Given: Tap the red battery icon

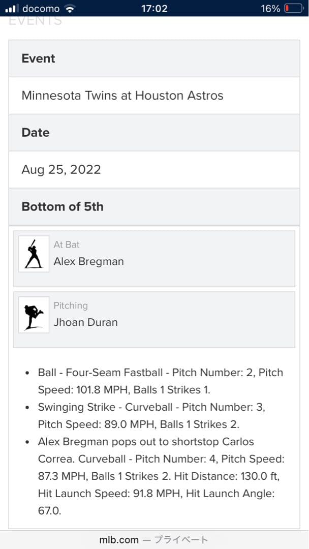Looking at the screenshot, I should click(x=294, y=9).
